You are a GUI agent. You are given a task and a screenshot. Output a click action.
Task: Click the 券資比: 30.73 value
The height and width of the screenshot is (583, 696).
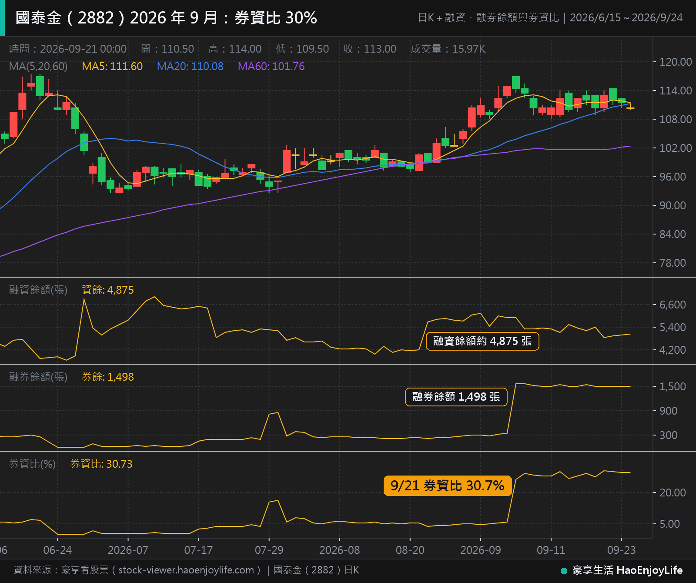101,464
